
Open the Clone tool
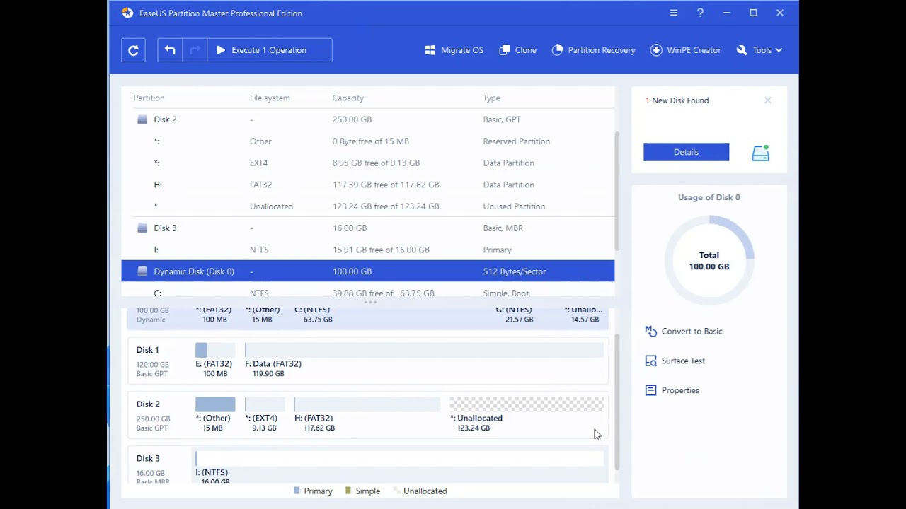pyautogui.click(x=518, y=50)
